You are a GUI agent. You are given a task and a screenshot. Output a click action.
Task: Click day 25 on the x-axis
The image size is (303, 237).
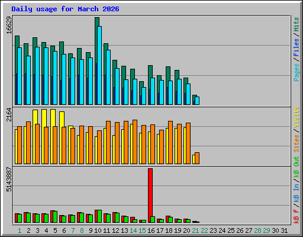pyautogui.click(x=231, y=230)
